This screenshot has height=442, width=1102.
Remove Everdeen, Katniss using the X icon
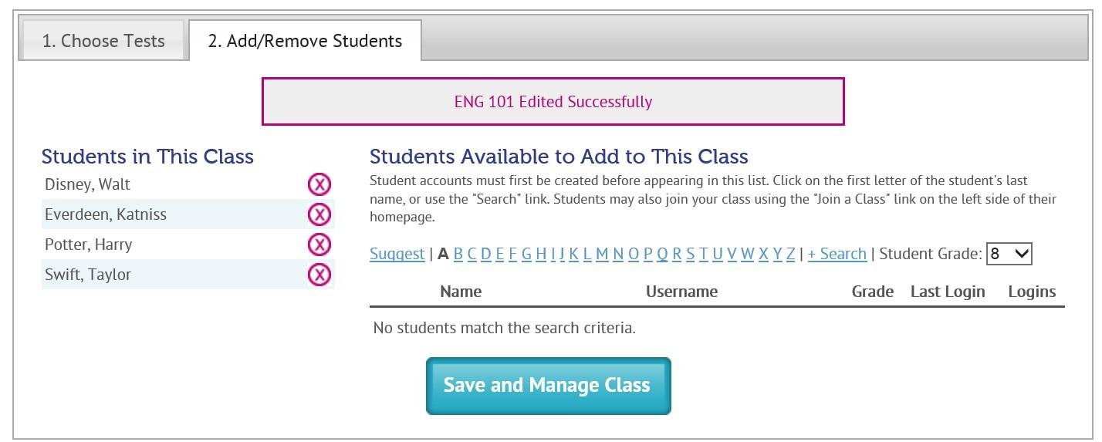coord(319,214)
